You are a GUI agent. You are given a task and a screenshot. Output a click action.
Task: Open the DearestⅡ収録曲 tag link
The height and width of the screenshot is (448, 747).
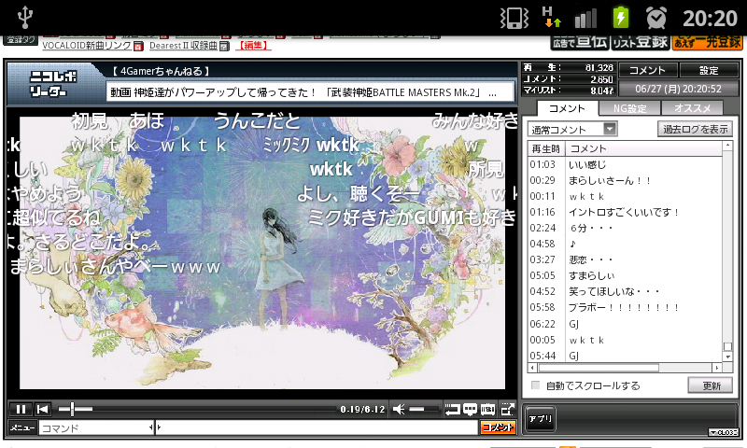pyautogui.click(x=183, y=45)
